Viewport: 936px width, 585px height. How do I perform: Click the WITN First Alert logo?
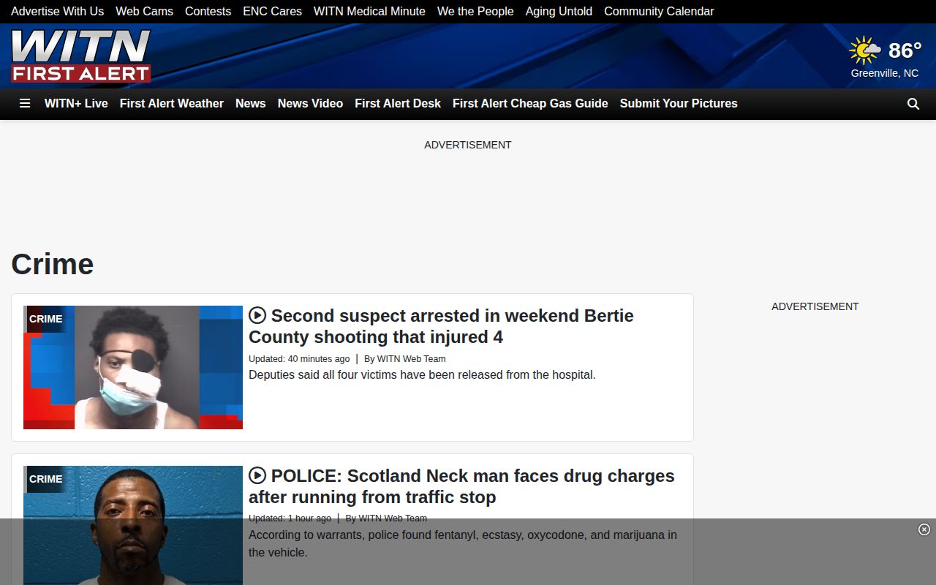(80, 56)
